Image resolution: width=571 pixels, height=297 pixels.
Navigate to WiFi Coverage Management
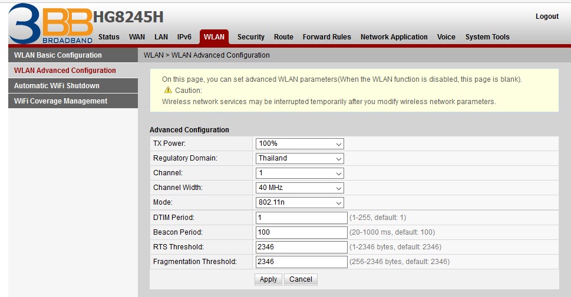(x=61, y=101)
